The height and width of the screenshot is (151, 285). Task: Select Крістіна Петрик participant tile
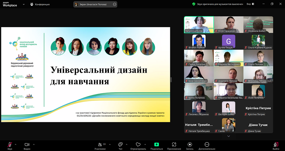pyautogui.click(x=258, y=108)
